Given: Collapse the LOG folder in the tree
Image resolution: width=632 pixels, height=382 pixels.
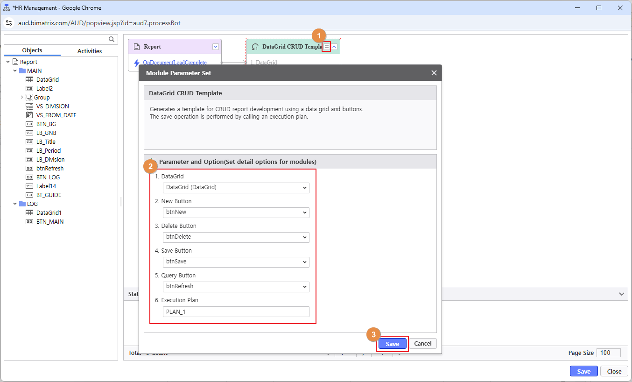Looking at the screenshot, I should (15, 204).
